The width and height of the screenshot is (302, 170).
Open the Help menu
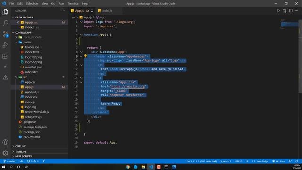pyautogui.click(x=85, y=3)
